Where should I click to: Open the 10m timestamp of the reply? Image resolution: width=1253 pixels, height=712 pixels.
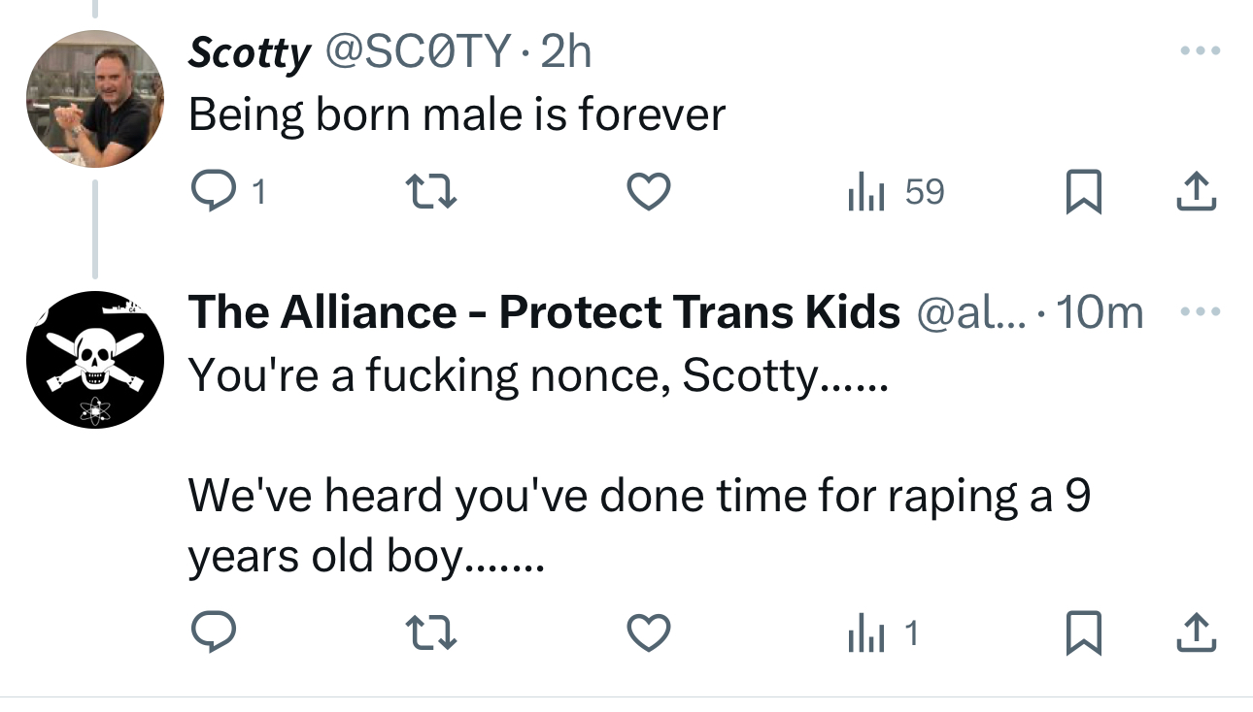(1100, 312)
